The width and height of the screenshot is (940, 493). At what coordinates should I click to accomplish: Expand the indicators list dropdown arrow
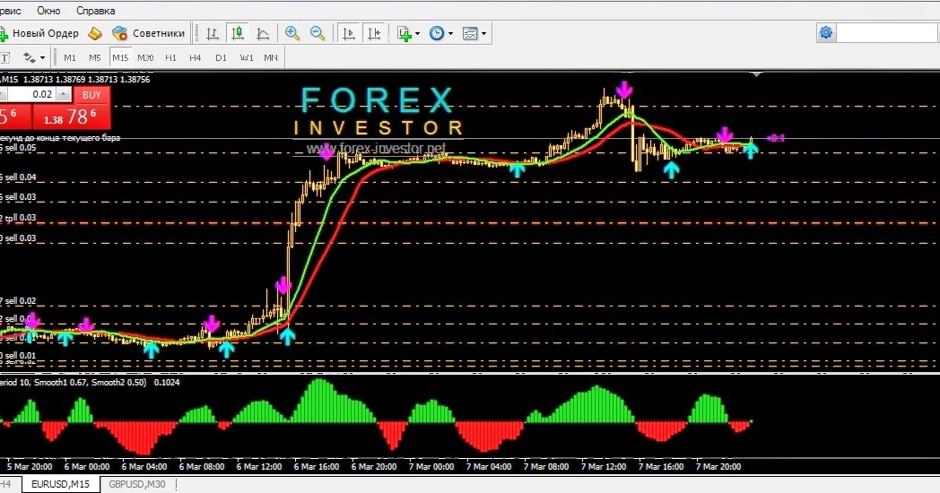coord(417,33)
